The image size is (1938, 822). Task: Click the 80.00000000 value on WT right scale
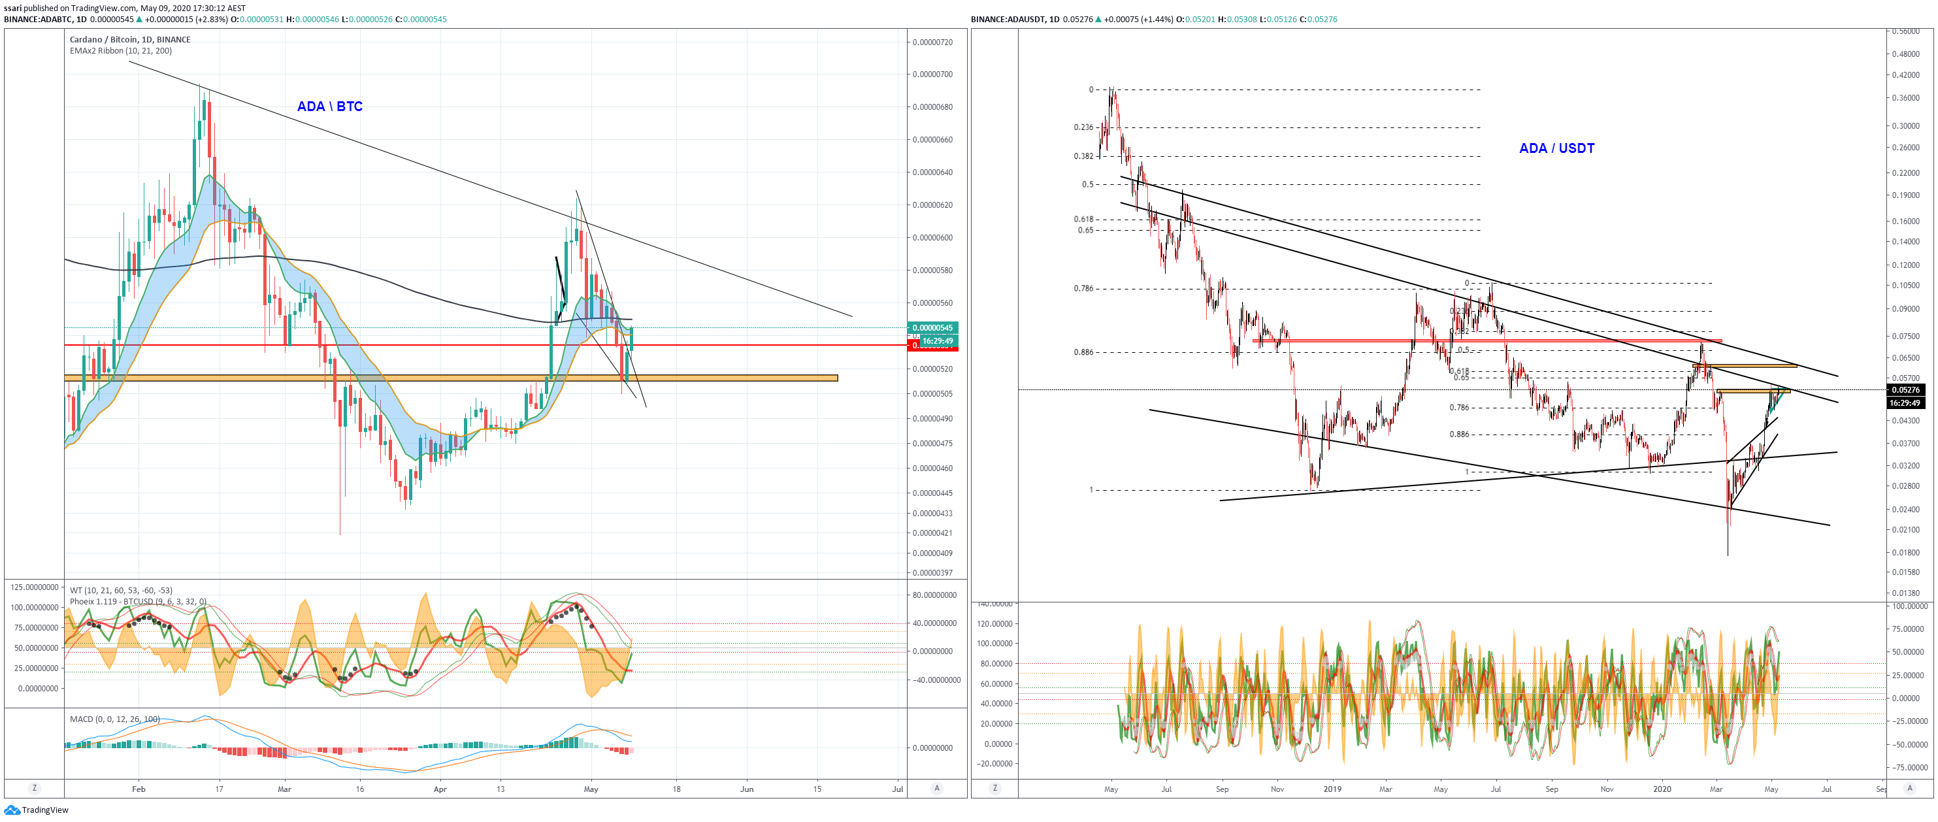(x=935, y=595)
